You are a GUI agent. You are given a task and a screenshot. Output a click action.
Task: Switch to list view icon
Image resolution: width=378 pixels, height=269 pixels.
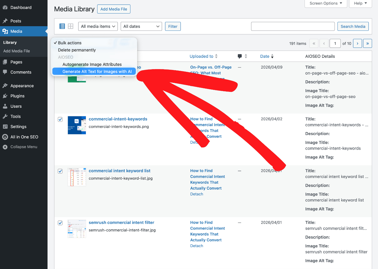pyautogui.click(x=62, y=26)
